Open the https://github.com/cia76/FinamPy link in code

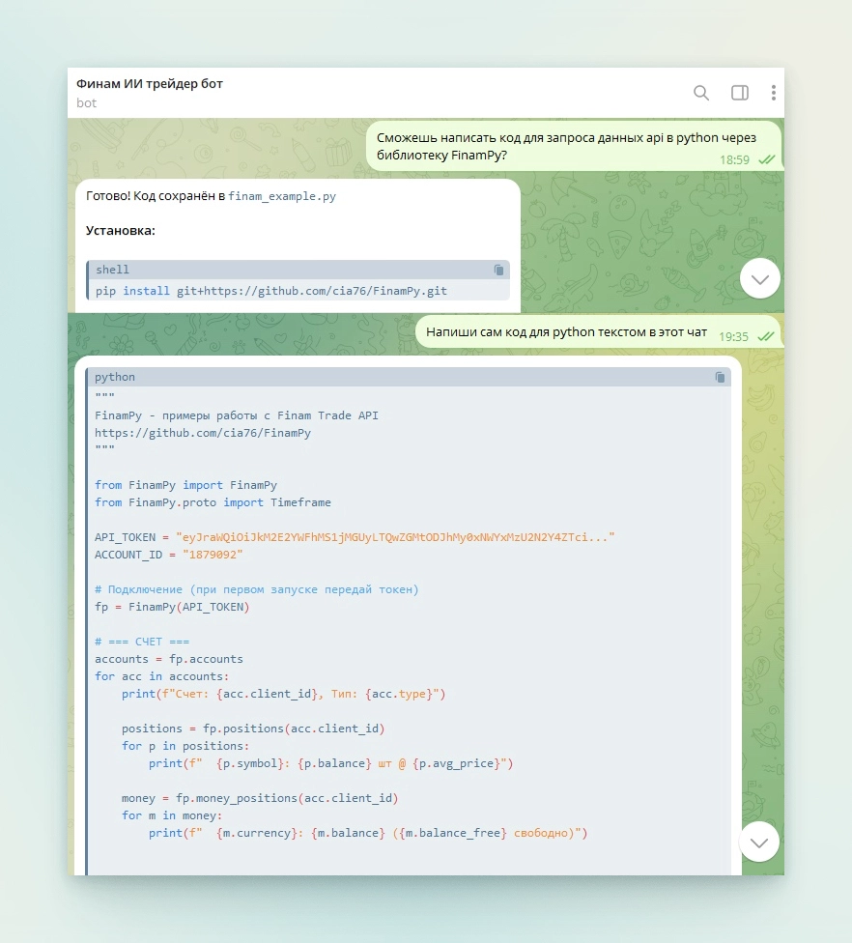point(203,433)
